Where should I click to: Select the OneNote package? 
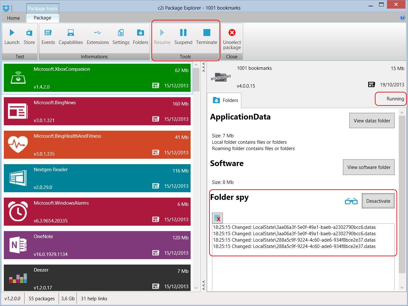pyautogui.click(x=97, y=245)
